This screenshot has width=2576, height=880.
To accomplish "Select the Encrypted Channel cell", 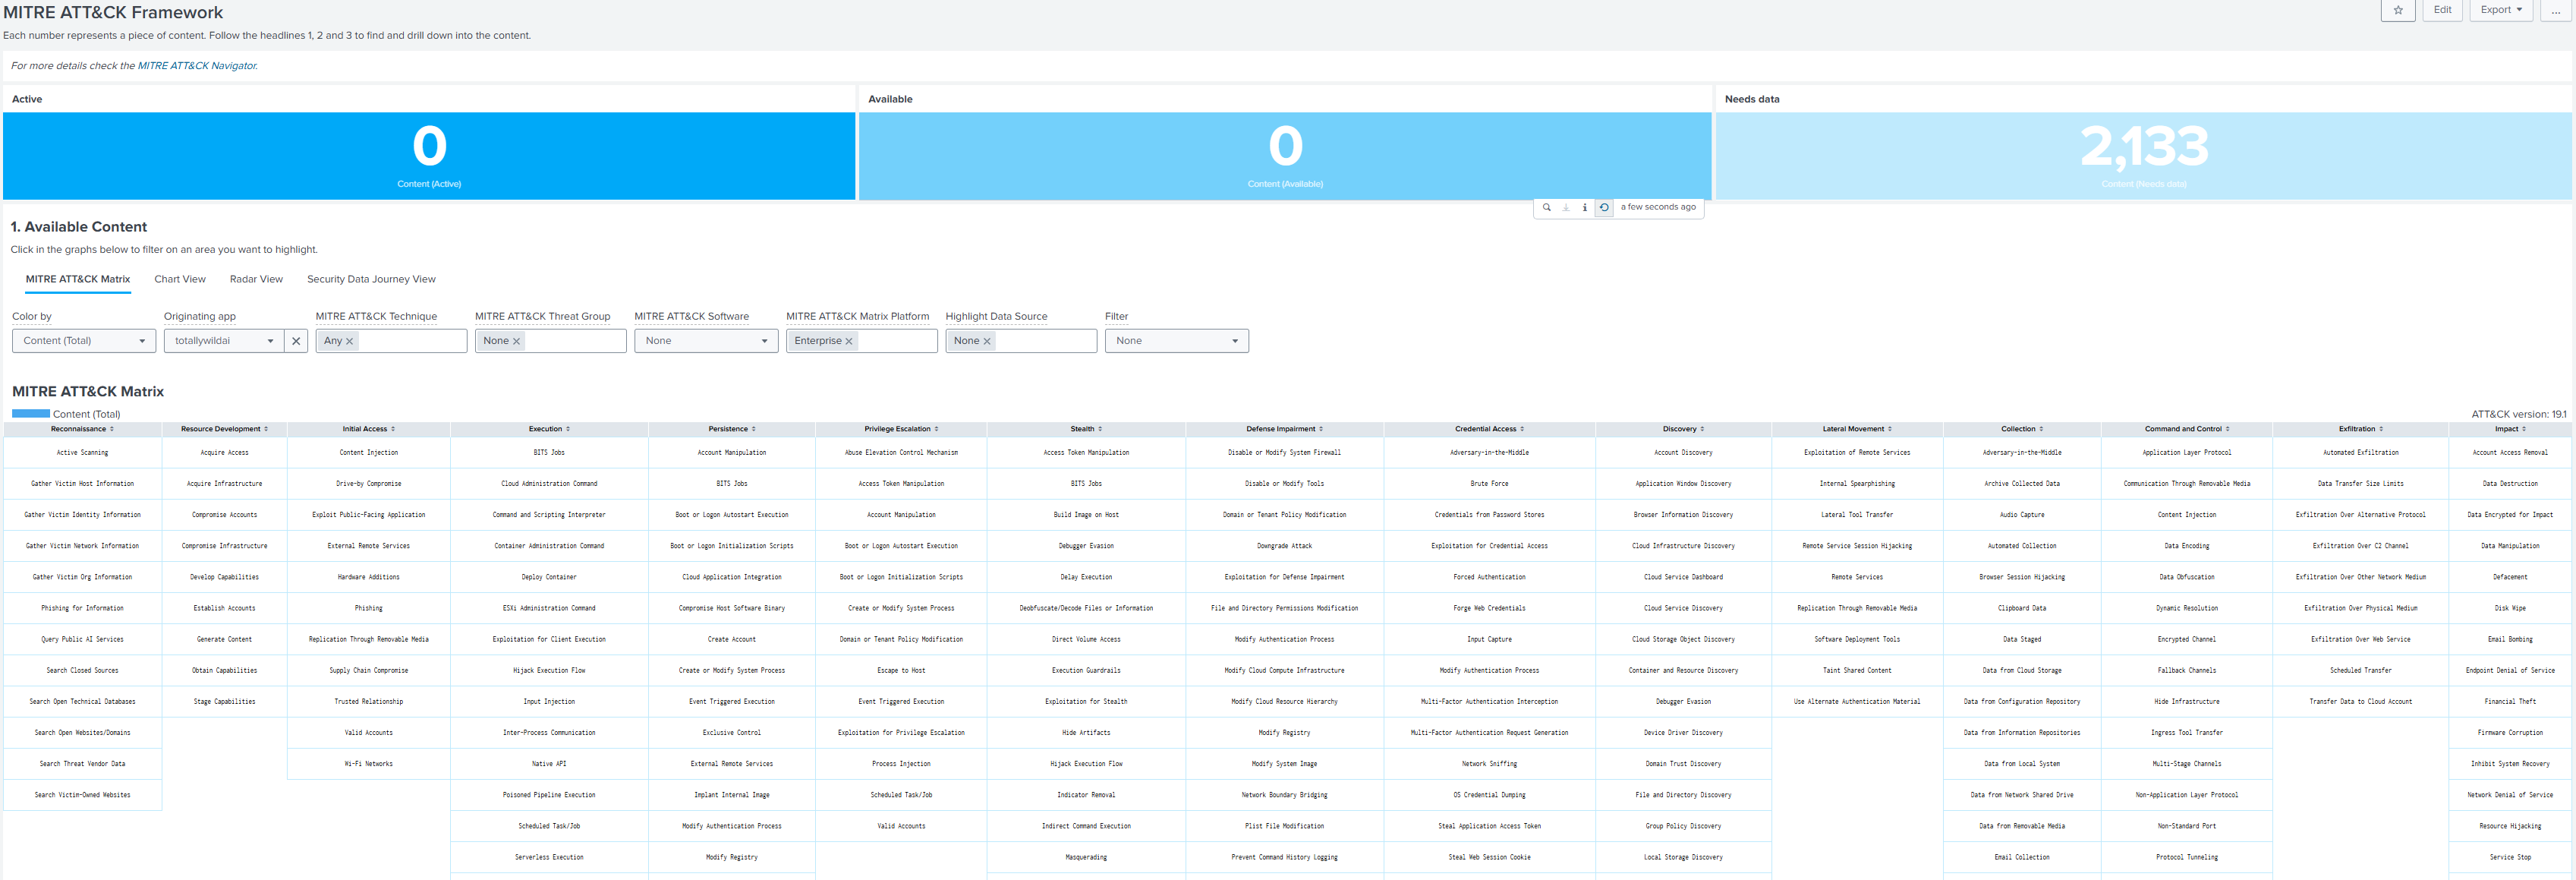I will pos(2187,639).
